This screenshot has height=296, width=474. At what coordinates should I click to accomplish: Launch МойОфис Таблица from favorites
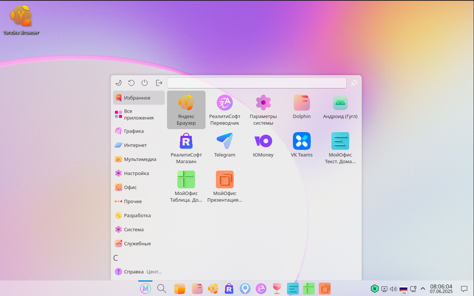pos(186,187)
